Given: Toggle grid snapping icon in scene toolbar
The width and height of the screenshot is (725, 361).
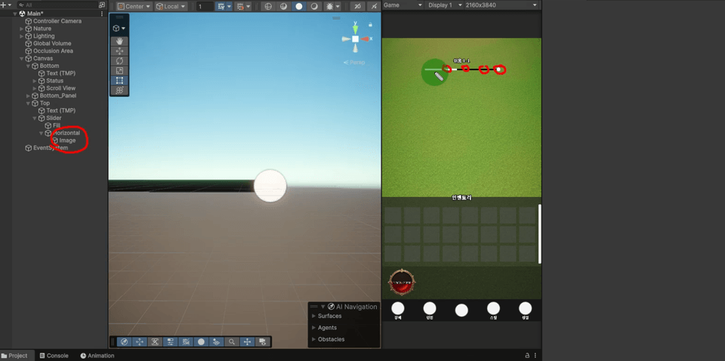Looking at the screenshot, I should 221,7.
